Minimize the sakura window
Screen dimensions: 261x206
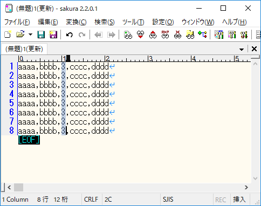pos(199,8)
